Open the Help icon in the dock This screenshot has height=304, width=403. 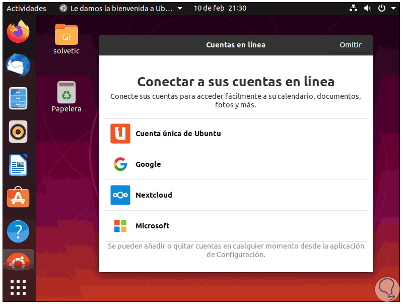click(x=18, y=231)
